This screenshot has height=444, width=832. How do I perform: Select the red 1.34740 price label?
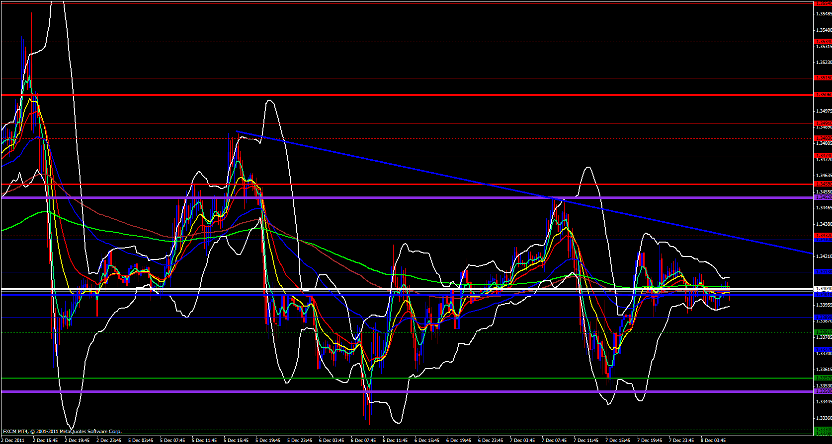click(x=823, y=156)
